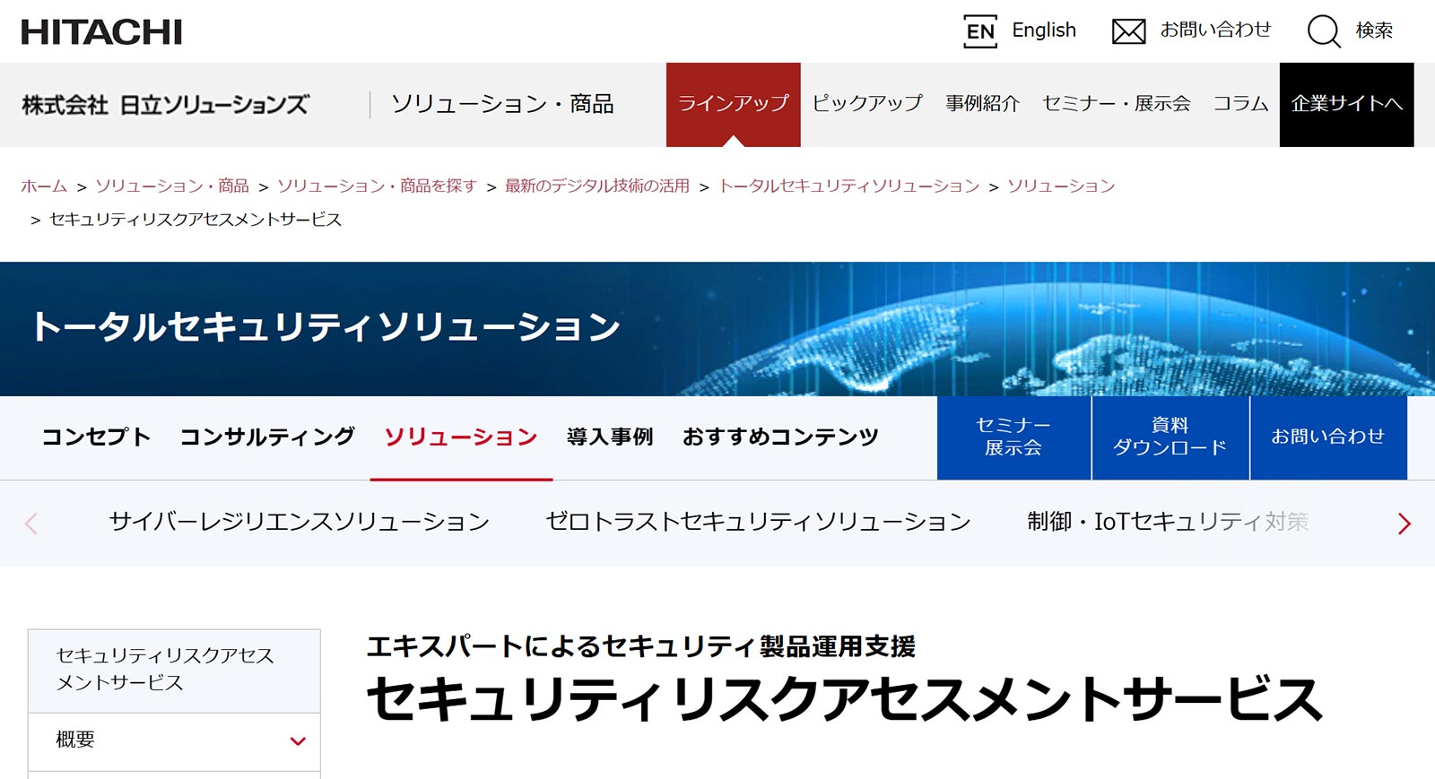1435x779 pixels.
Task: Select コンサルティング tab
Action: click(x=267, y=437)
